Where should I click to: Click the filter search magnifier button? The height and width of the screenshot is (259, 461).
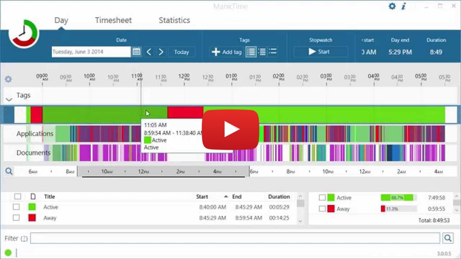[x=448, y=238]
